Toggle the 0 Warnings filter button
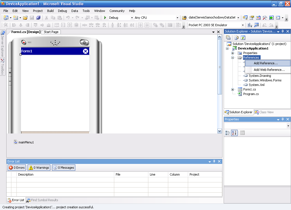Image resolution: width=291 pixels, height=210 pixels. [x=39, y=168]
